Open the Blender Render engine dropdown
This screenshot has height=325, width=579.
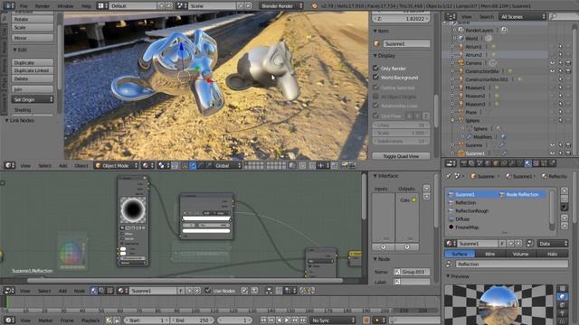pyautogui.click(x=281, y=6)
